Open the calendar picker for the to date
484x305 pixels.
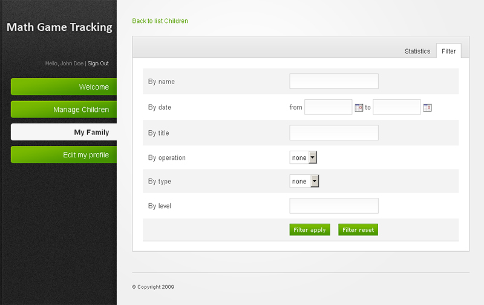(x=427, y=108)
